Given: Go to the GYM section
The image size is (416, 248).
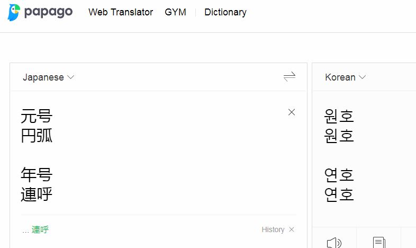Looking at the screenshot, I should click(x=175, y=12).
